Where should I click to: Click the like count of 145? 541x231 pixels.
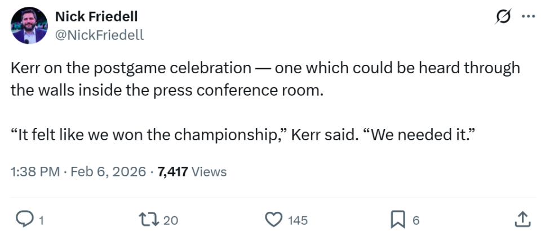point(298,220)
